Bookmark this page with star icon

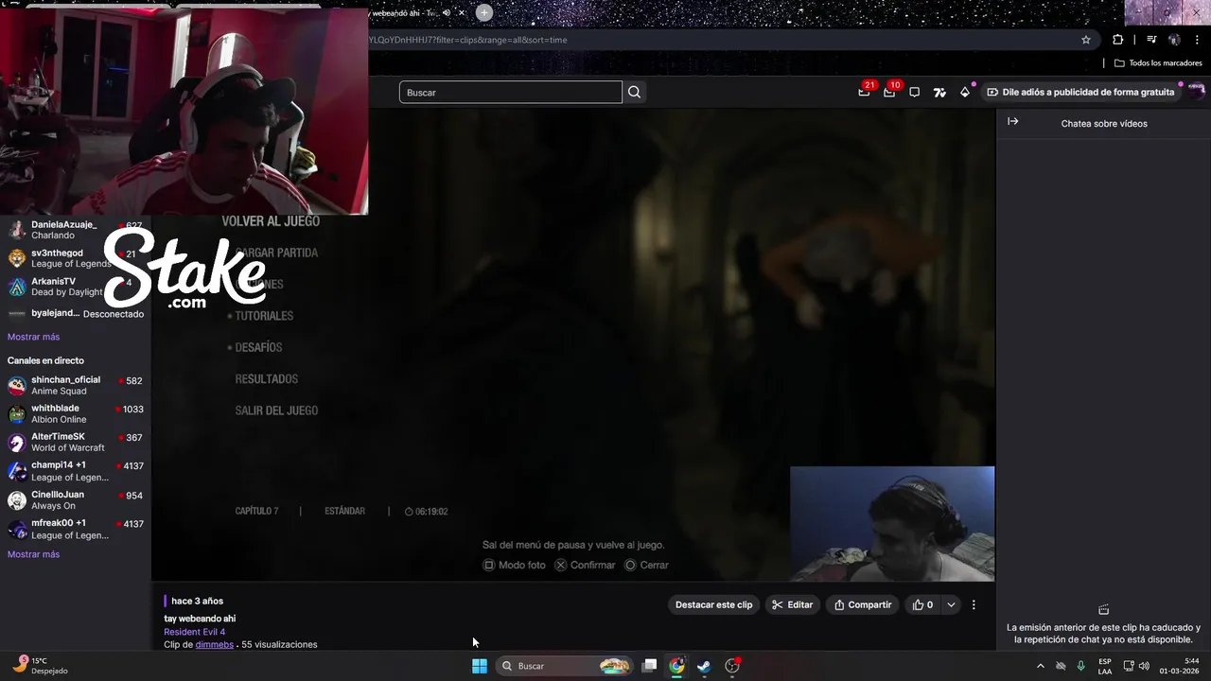tap(1086, 40)
